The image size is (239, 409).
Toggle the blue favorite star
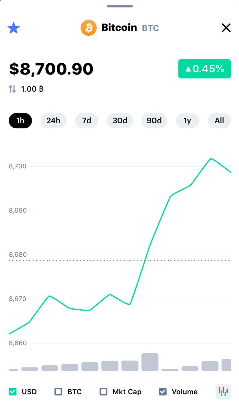click(x=14, y=28)
